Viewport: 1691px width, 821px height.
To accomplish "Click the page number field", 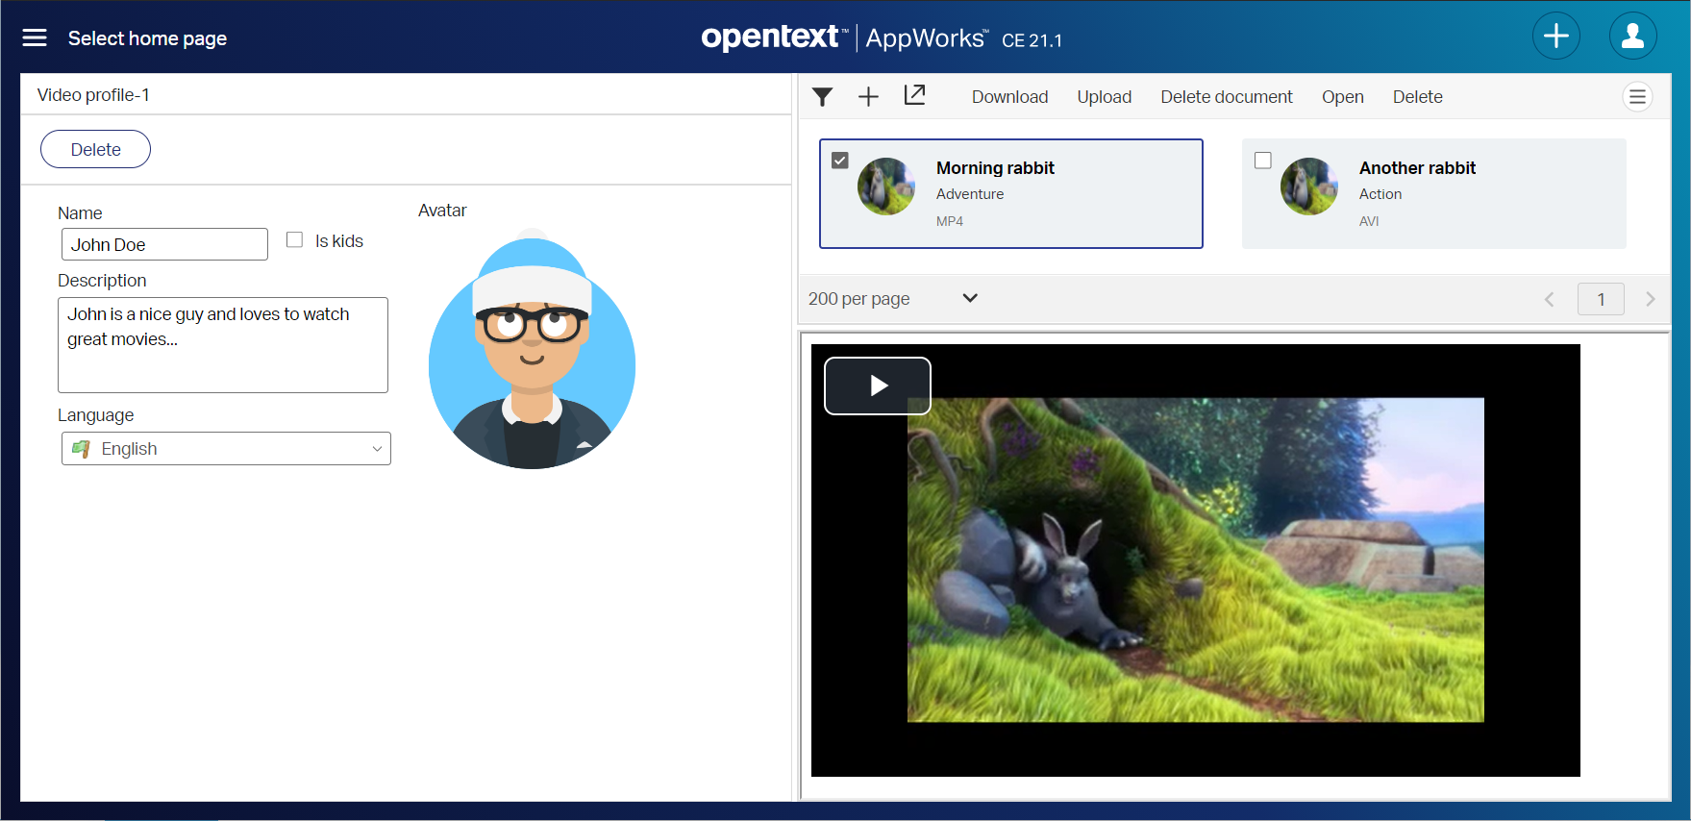I will tap(1601, 299).
